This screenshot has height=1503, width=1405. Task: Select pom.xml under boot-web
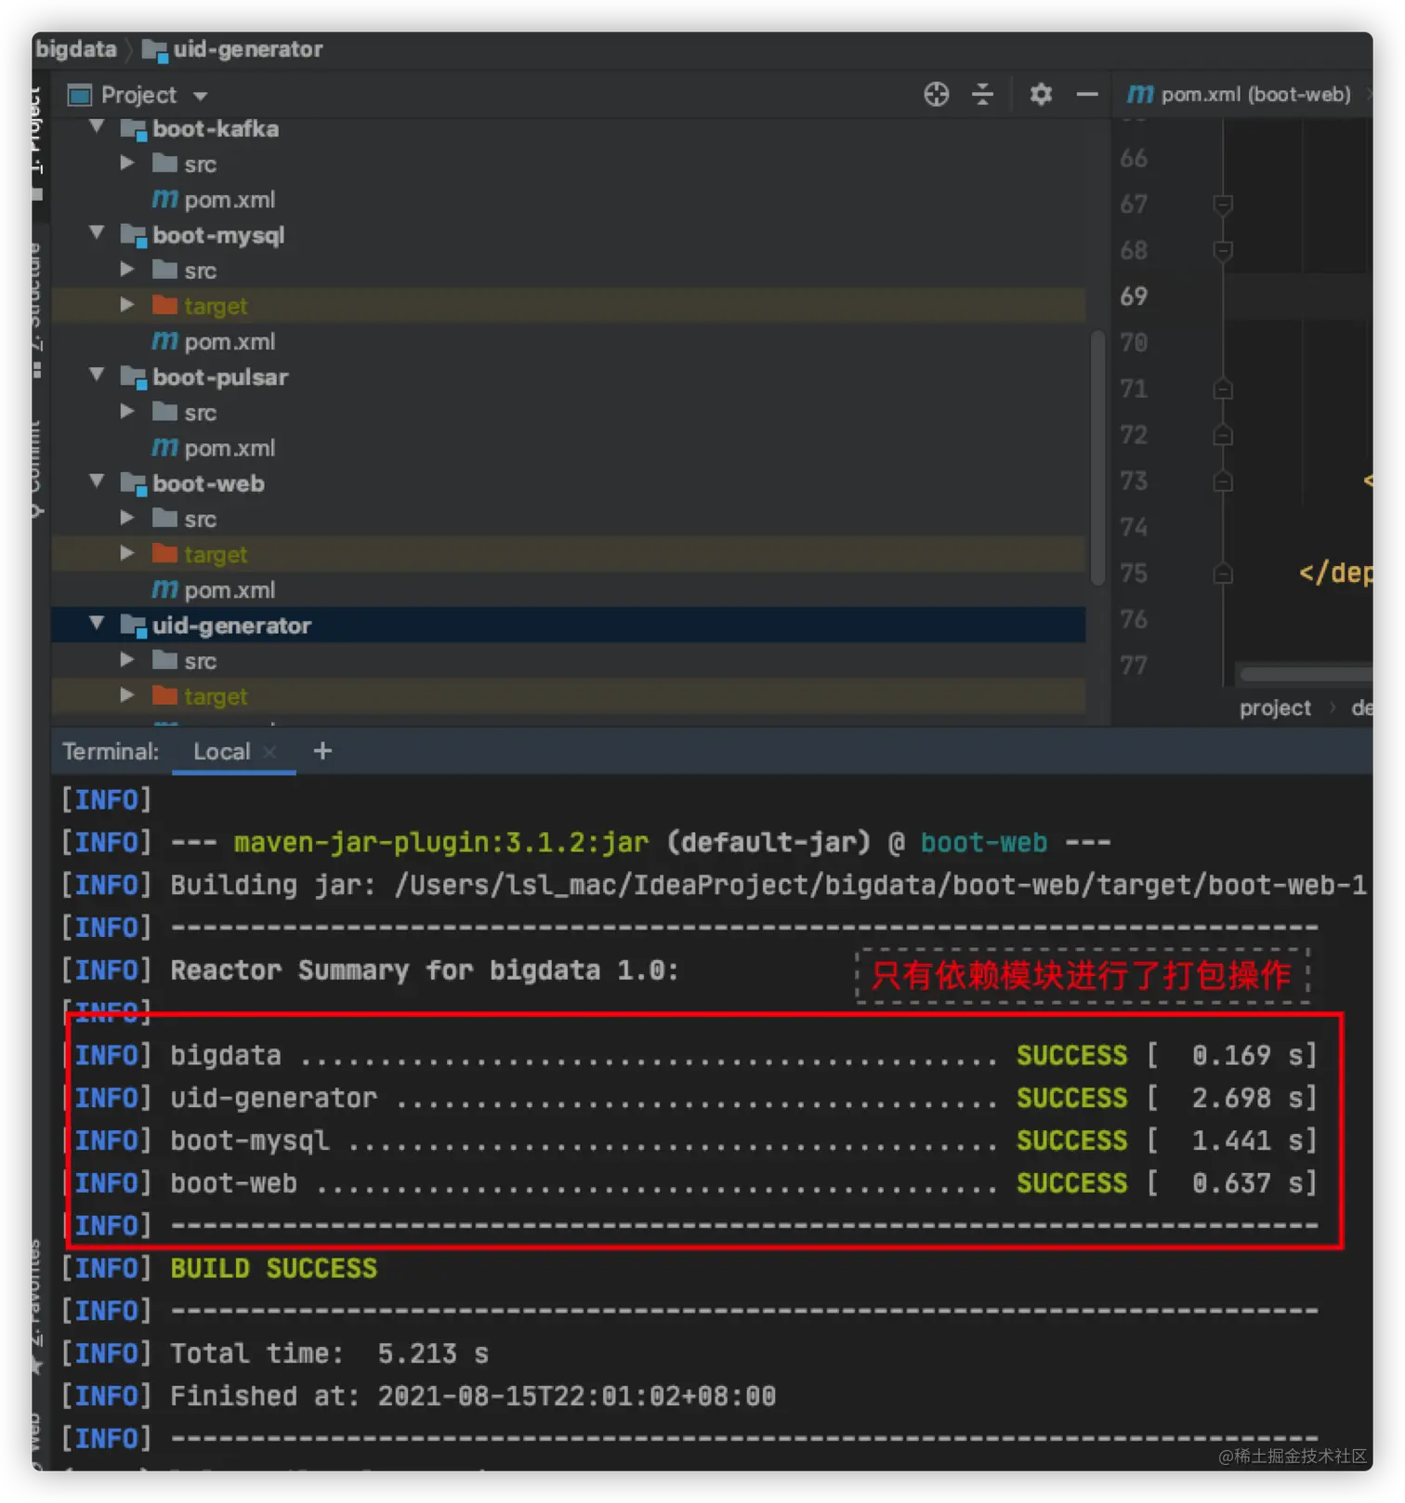pos(230,590)
